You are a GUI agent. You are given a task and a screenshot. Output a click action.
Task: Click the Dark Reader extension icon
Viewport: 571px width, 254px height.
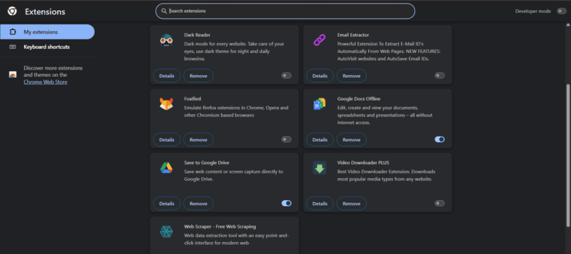166,41
